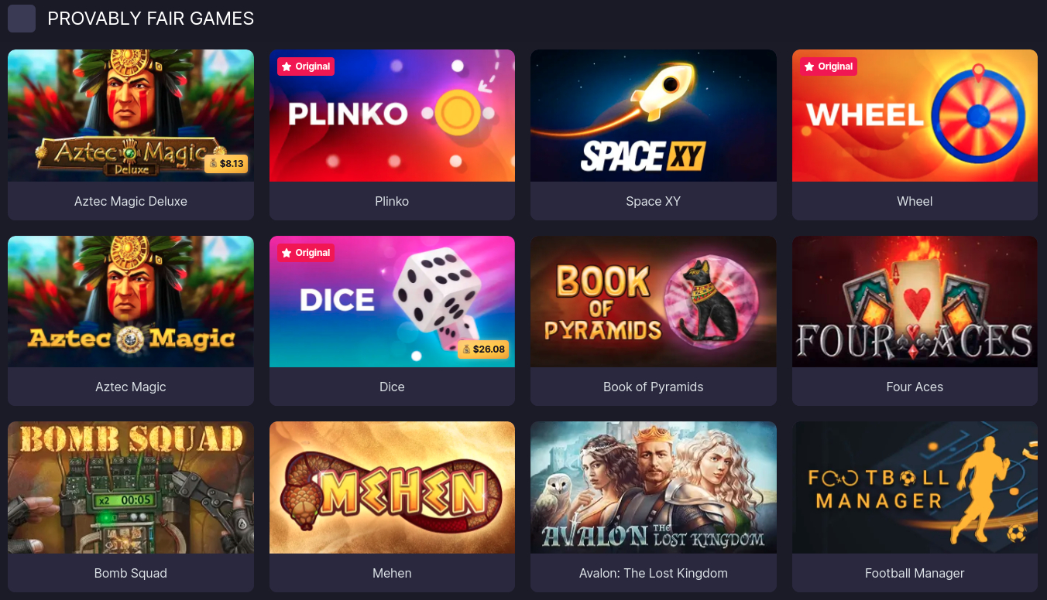Open the Plinko game thumbnail
The height and width of the screenshot is (600, 1047).
pyautogui.click(x=392, y=116)
